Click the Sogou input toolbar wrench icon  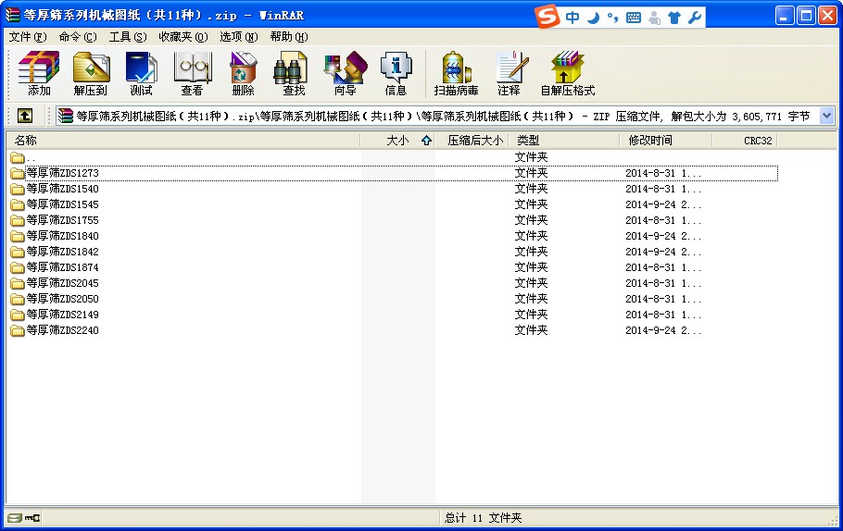695,17
